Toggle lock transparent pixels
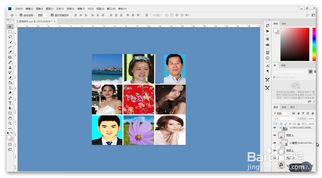The height and width of the screenshot is (178, 322). click(281, 124)
